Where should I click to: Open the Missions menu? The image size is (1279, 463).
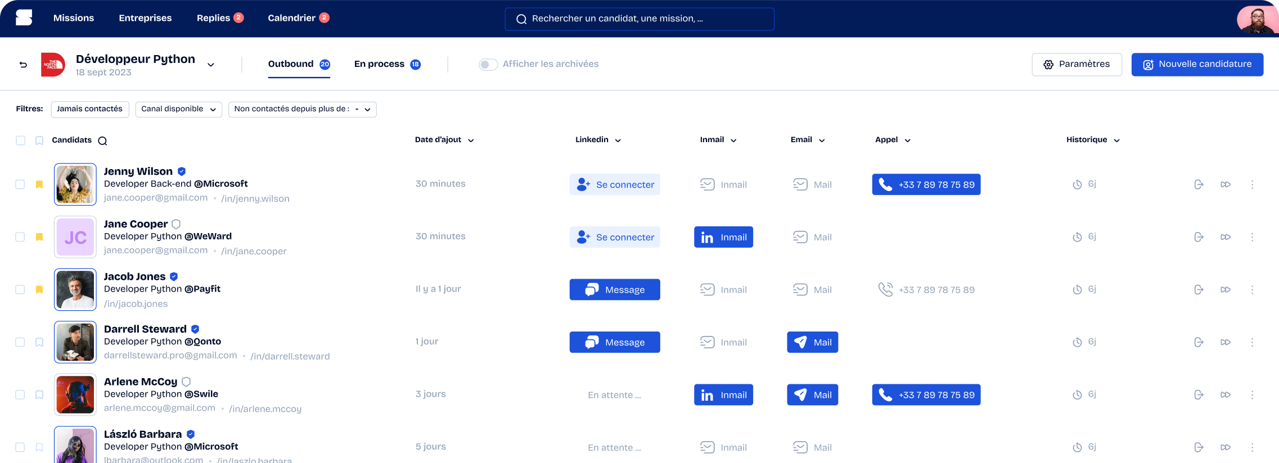(x=74, y=18)
